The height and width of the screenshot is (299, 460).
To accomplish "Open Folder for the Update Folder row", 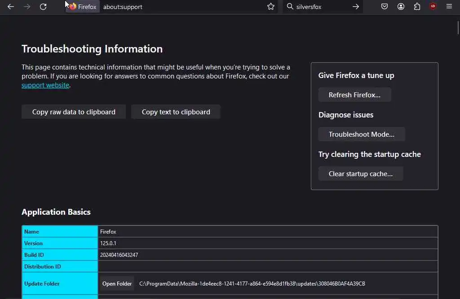I will pyautogui.click(x=117, y=284).
